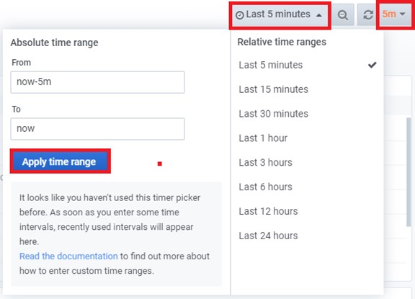Image resolution: width=415 pixels, height=299 pixels.
Task: Select Last 3 hours range
Action: (x=265, y=162)
